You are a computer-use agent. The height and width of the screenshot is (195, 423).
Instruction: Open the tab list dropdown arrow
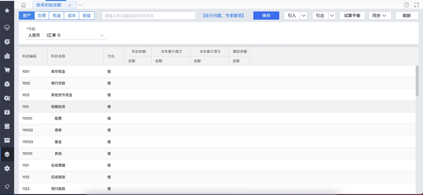coord(80,5)
